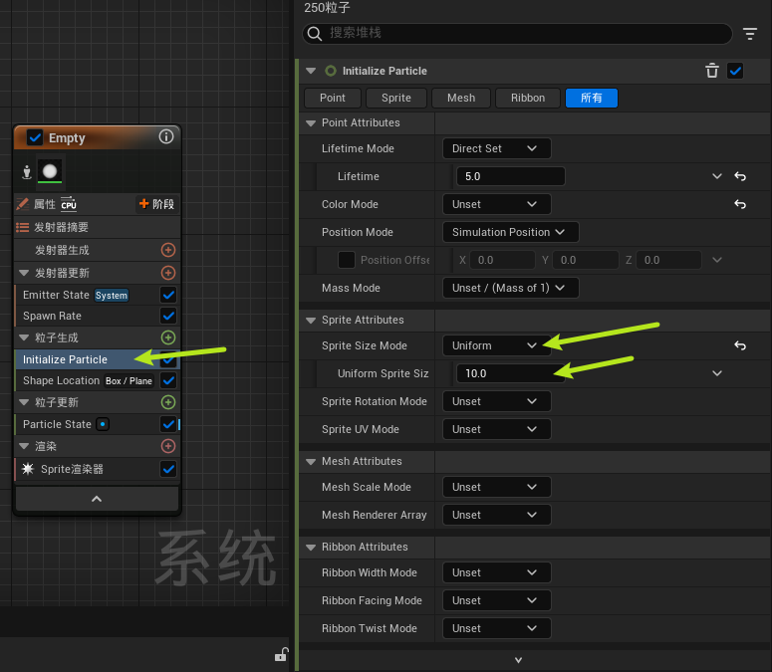Collapse the 发射器更新 group

pos(24,273)
